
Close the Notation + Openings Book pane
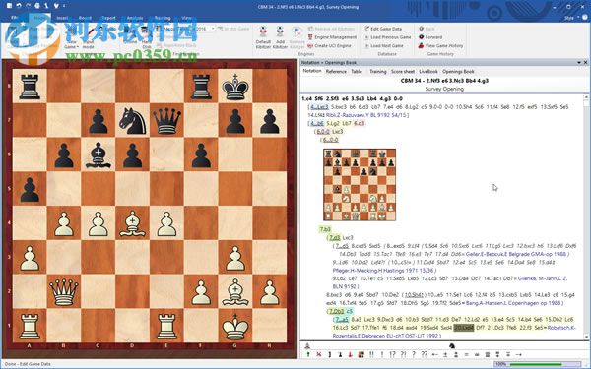[x=586, y=63]
